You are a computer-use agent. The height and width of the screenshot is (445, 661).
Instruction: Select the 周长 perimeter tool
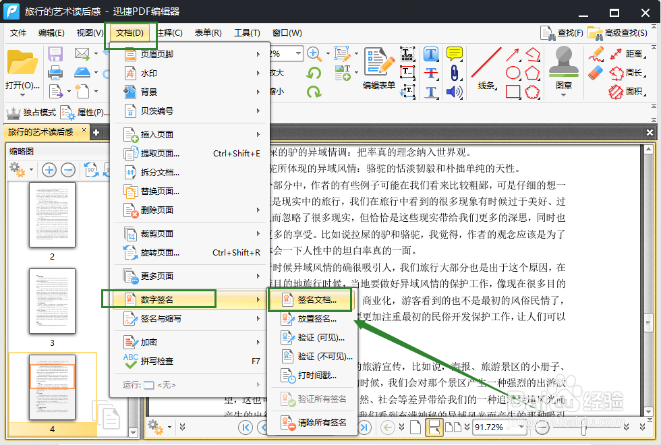[628, 73]
